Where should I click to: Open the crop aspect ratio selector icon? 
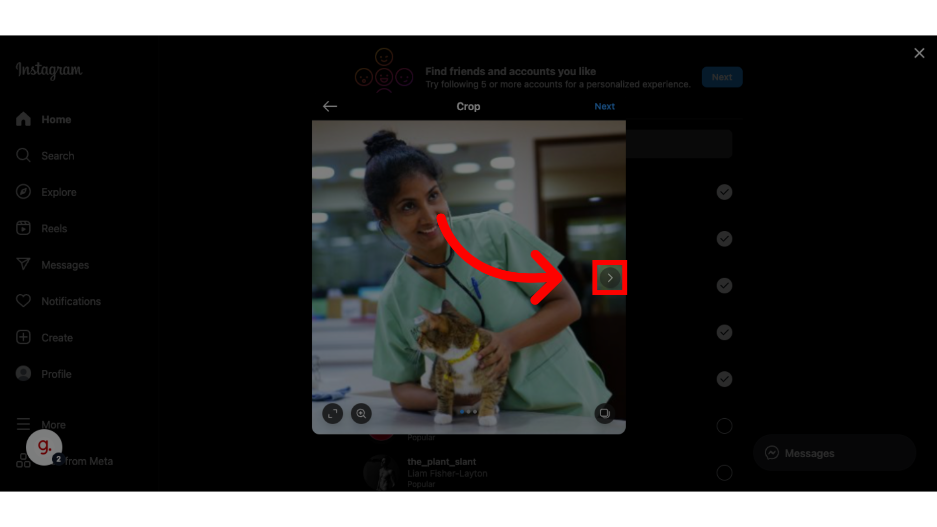pos(332,414)
